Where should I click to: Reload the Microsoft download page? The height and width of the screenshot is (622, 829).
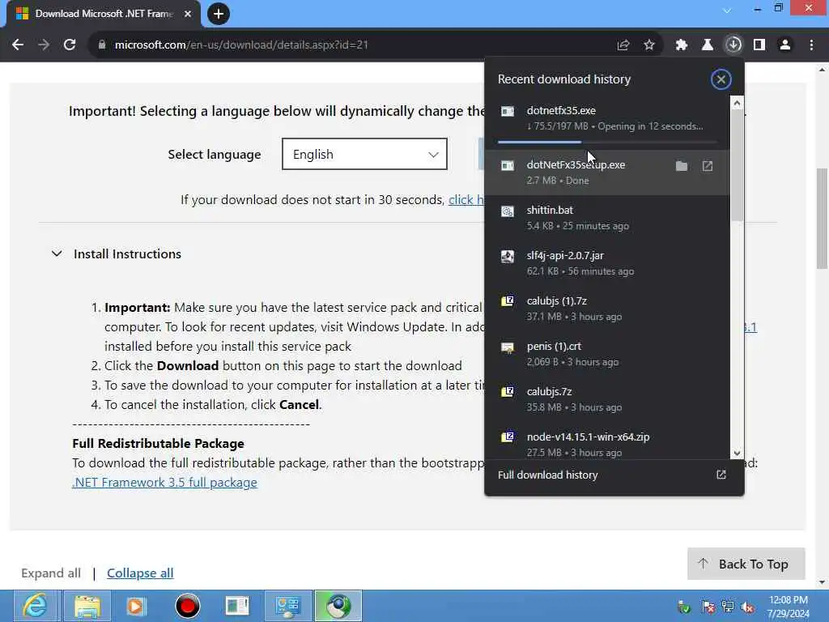[70, 45]
